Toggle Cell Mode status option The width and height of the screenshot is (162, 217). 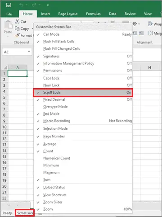tap(83, 34)
